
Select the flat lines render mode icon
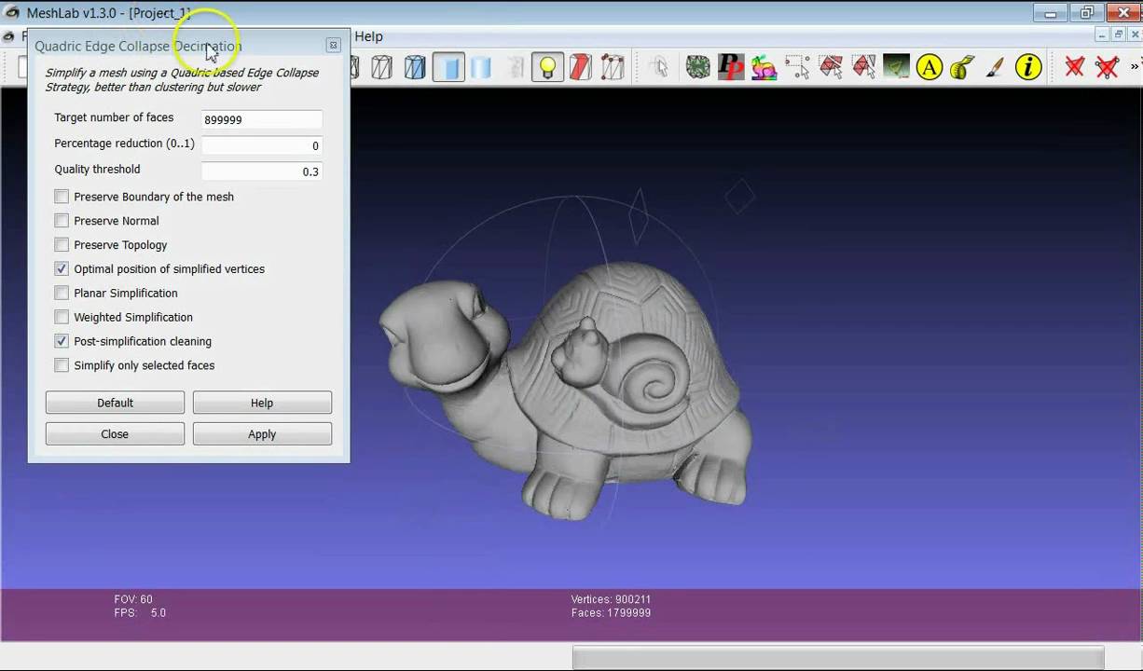click(x=415, y=67)
